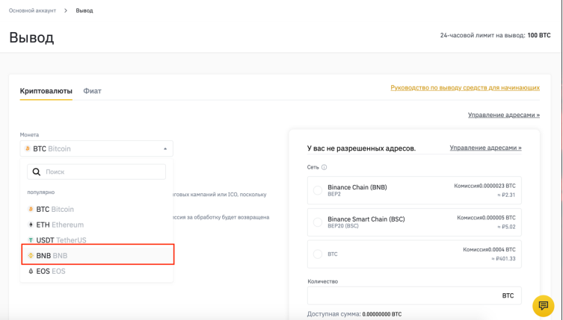
Task: Choose ETH Ethereum from popular list
Action: click(97, 225)
